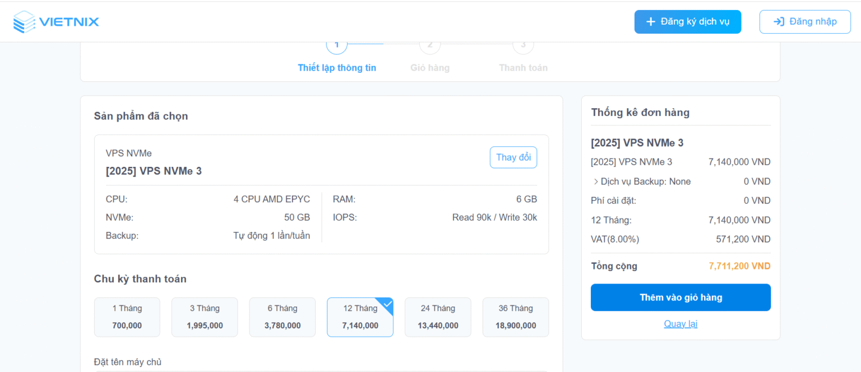This screenshot has height=372, width=861.
Task: Choose the 6 Tháng payment option
Action: [283, 317]
